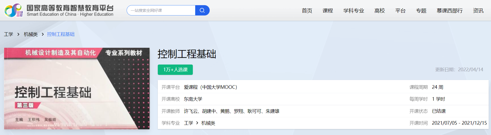This screenshot has width=491, height=135.
Task: Click 工学 in the breadcrumb trail
Action: point(9,34)
